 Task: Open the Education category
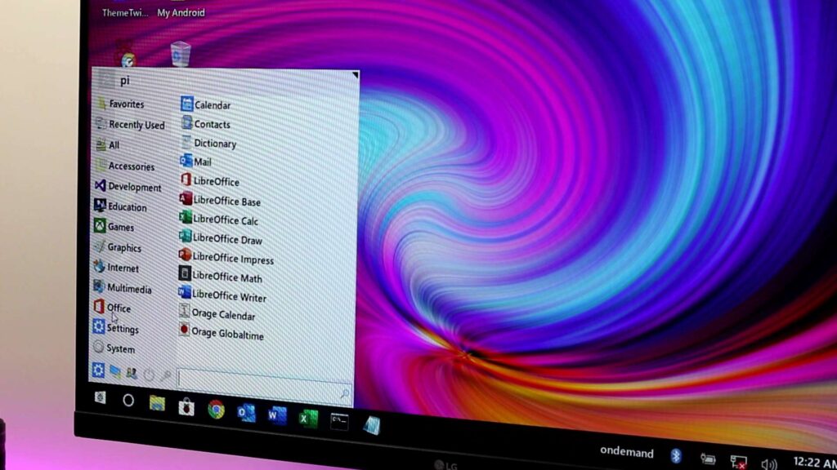tap(121, 206)
